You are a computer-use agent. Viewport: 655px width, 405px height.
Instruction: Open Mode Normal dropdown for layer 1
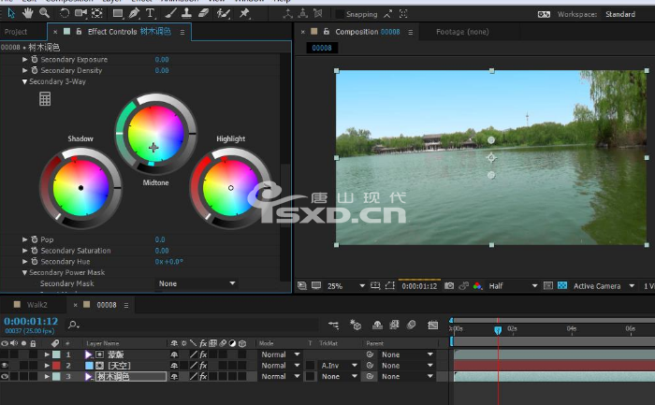click(281, 354)
